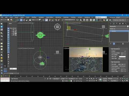The width and height of the screenshot is (129, 96).
Task: Toggle the Percent Snap button
Action: [x=56, y=20]
